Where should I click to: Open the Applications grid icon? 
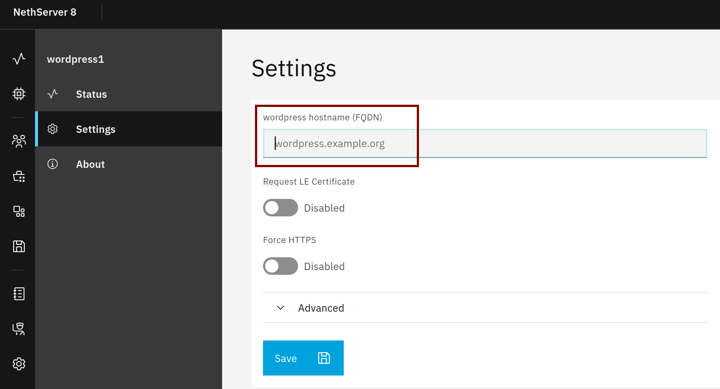pyautogui.click(x=19, y=211)
